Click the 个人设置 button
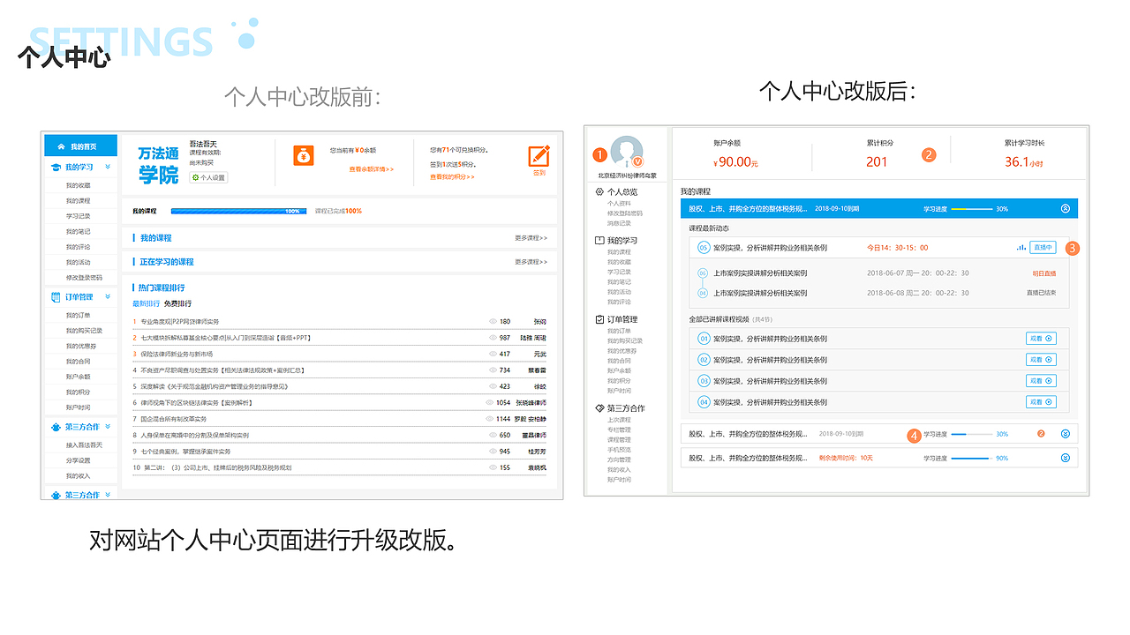The image size is (1130, 635). [208, 177]
